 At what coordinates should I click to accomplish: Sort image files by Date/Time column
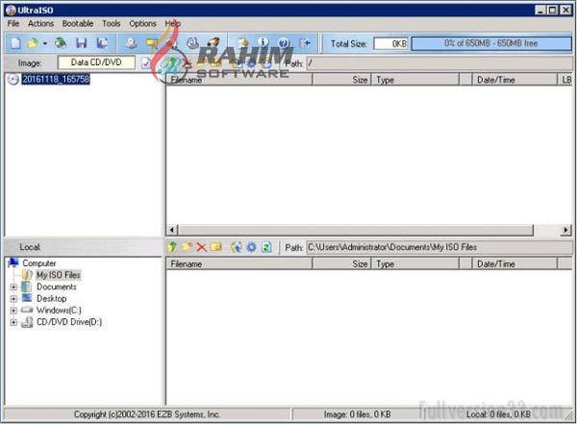514,80
